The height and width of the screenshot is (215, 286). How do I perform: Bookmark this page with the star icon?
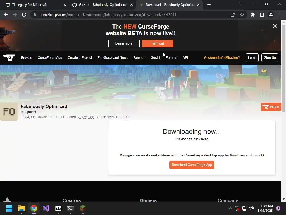click(242, 15)
